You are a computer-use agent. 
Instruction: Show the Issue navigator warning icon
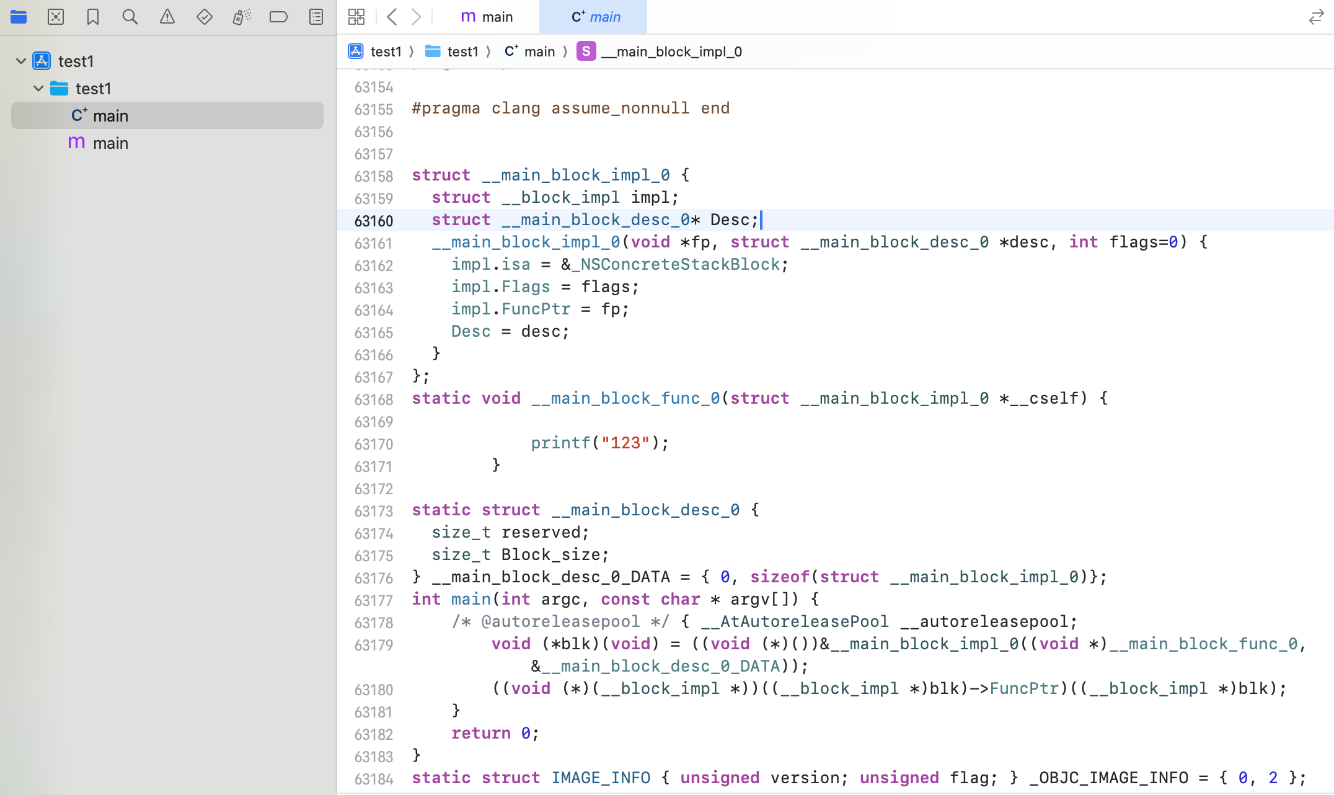tap(167, 17)
